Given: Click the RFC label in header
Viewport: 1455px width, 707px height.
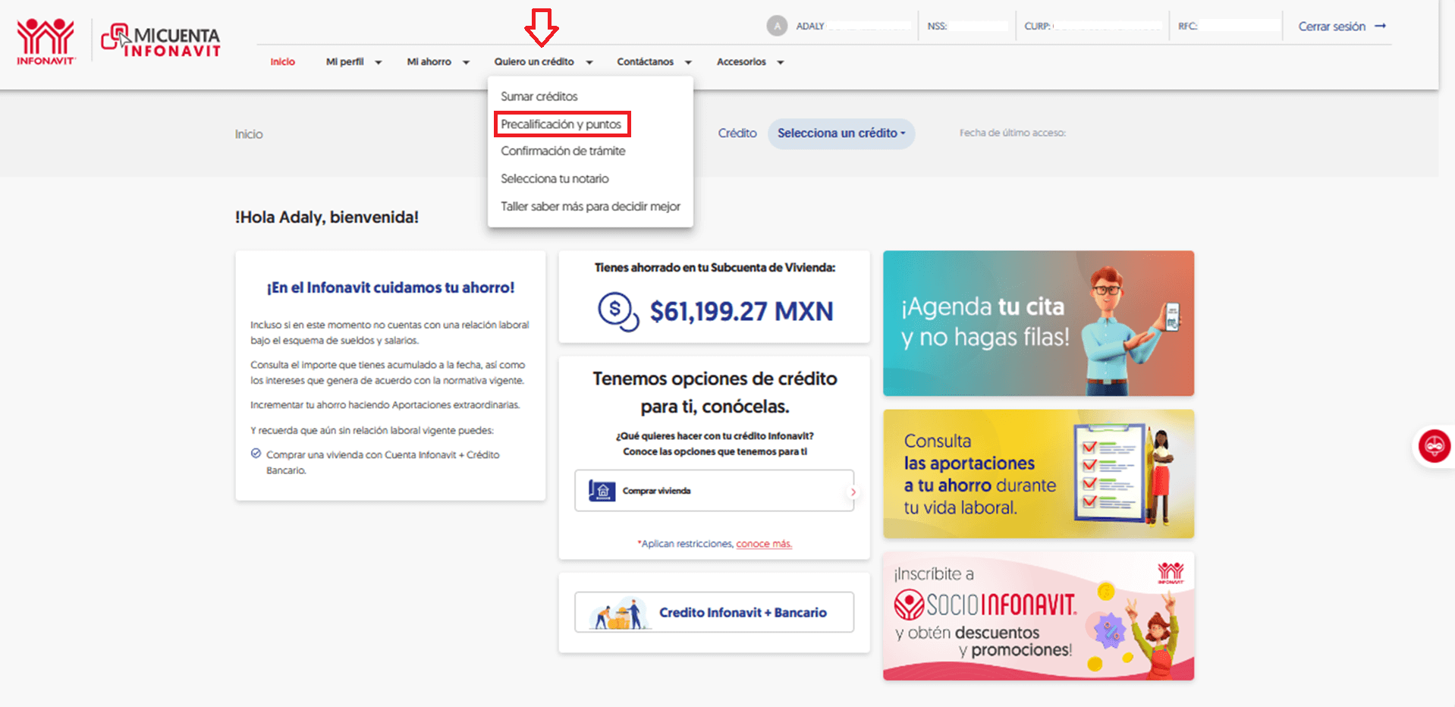Looking at the screenshot, I should pos(1188,26).
